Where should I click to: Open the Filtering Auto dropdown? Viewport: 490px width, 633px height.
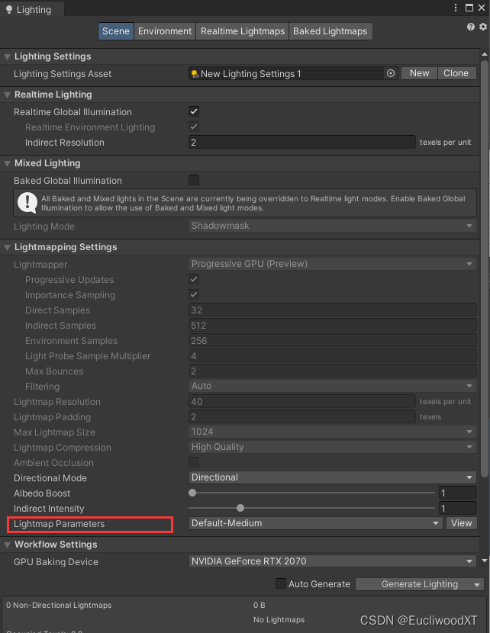[333, 386]
